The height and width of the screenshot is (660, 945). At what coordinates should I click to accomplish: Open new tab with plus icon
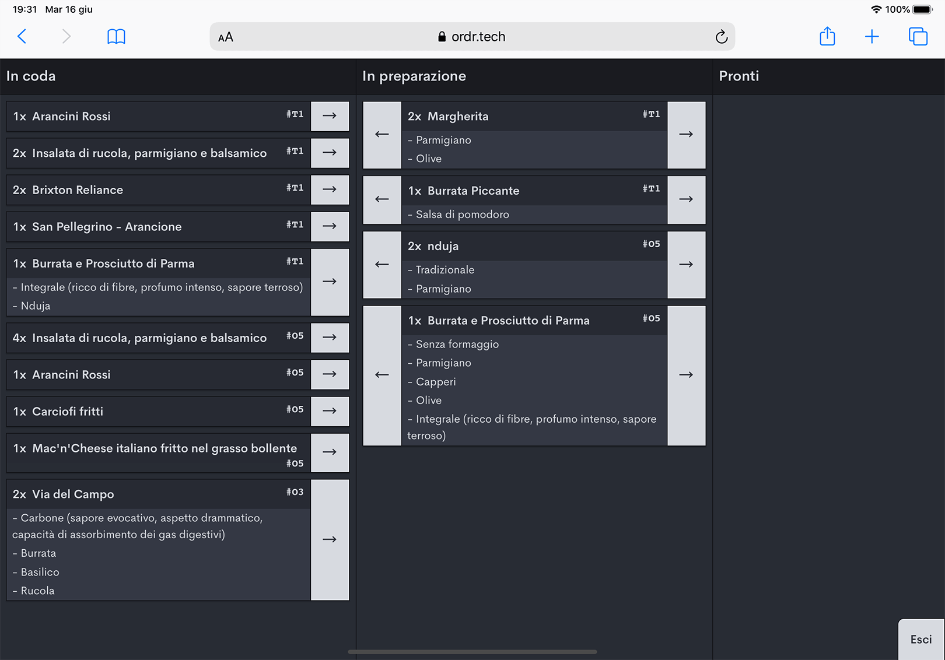coord(871,37)
